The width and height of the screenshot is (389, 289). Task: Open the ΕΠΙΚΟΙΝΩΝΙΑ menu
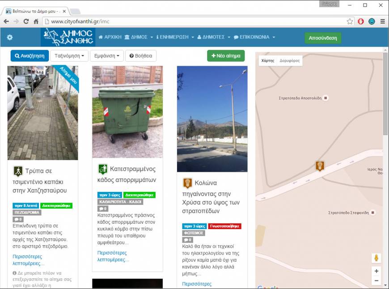coord(254,37)
